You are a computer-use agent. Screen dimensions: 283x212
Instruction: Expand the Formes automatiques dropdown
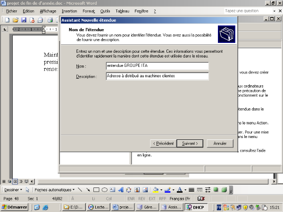click(54, 190)
